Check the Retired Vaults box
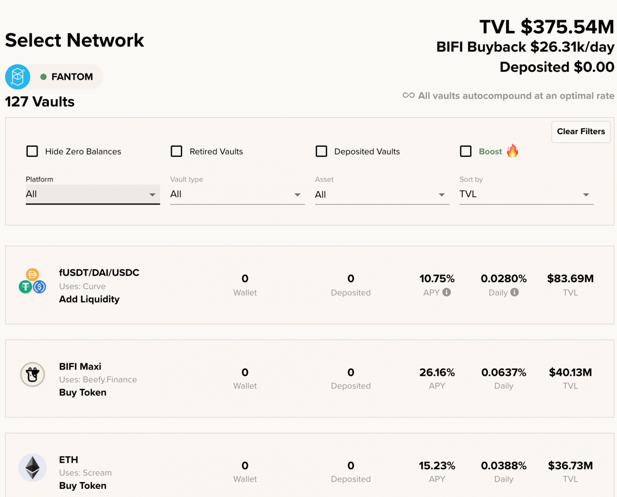The image size is (617, 497). [176, 152]
